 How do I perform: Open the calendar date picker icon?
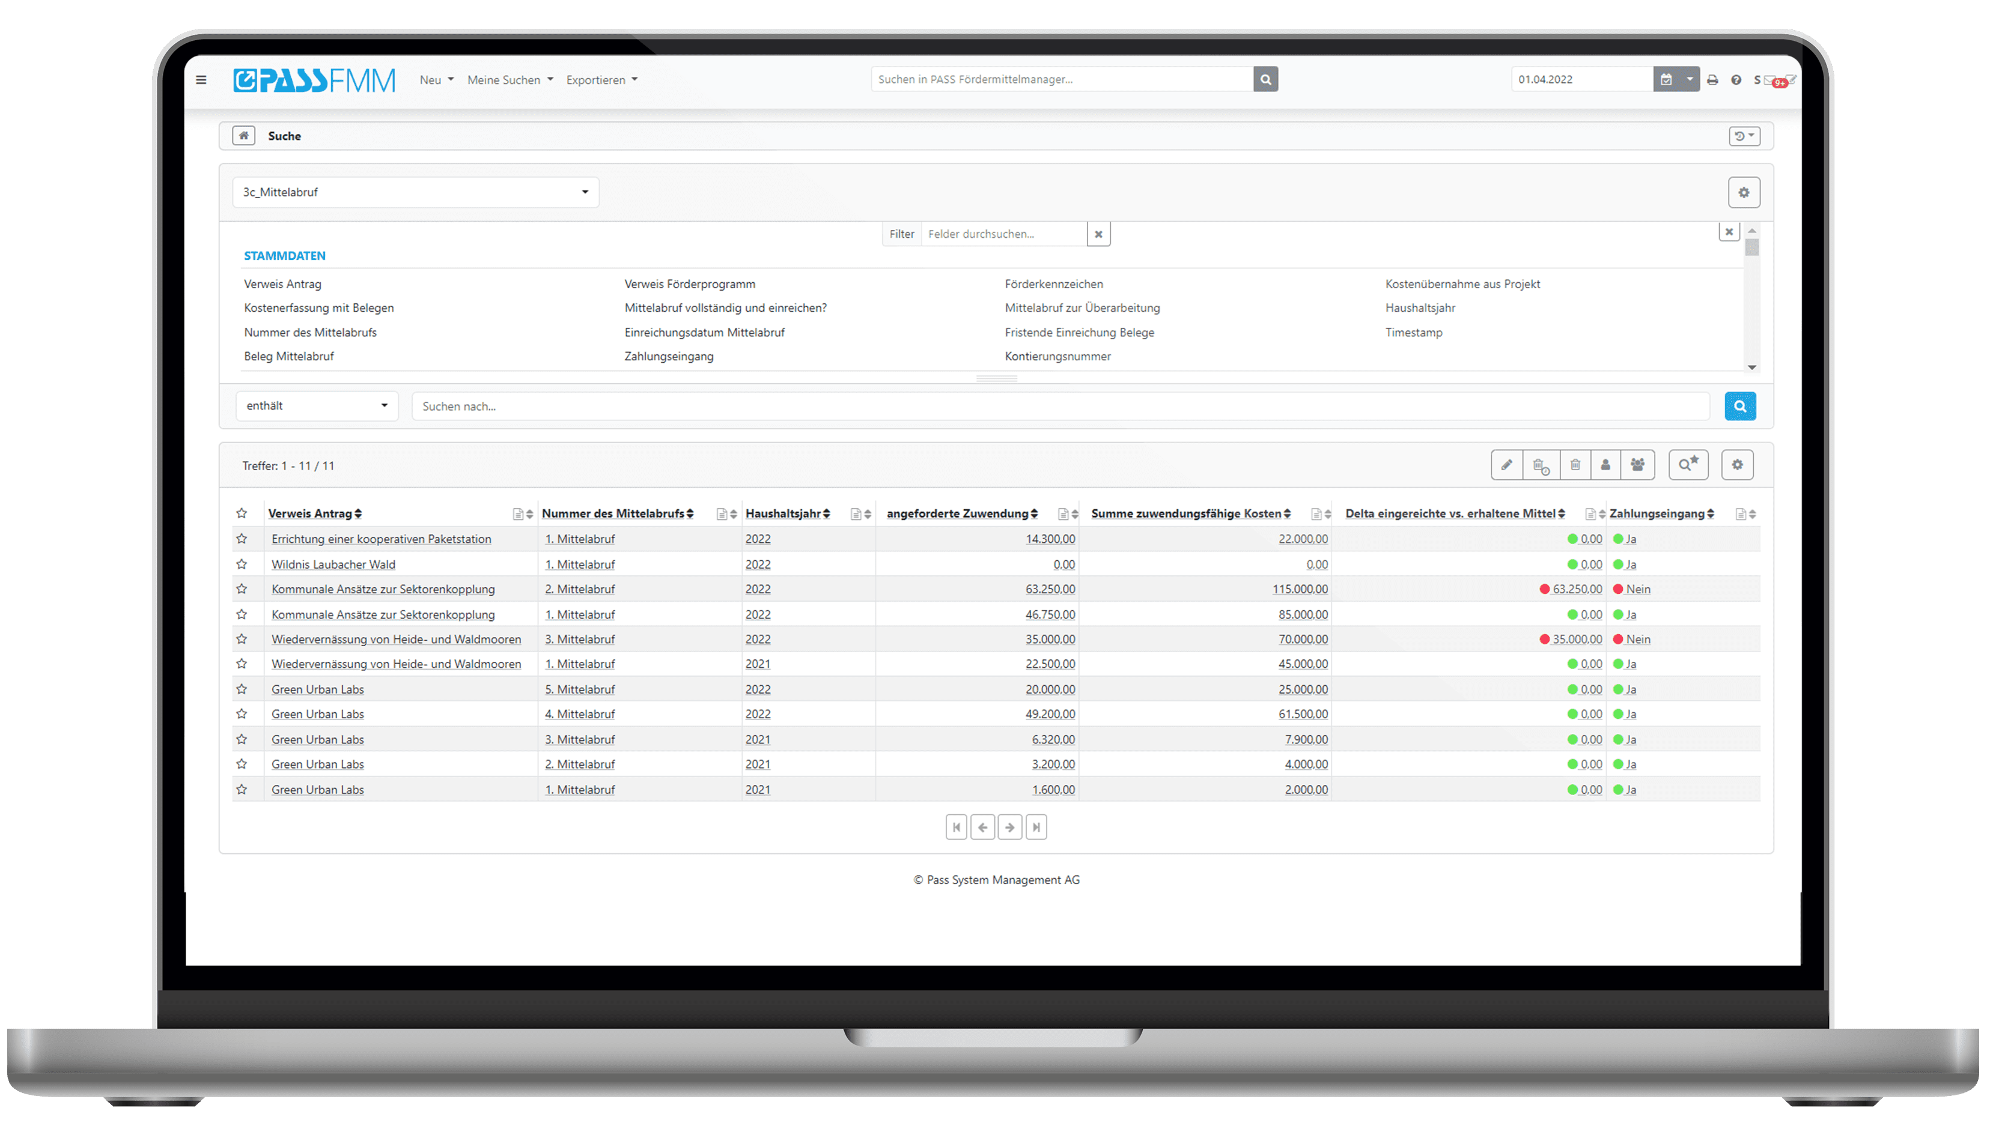tap(1666, 79)
